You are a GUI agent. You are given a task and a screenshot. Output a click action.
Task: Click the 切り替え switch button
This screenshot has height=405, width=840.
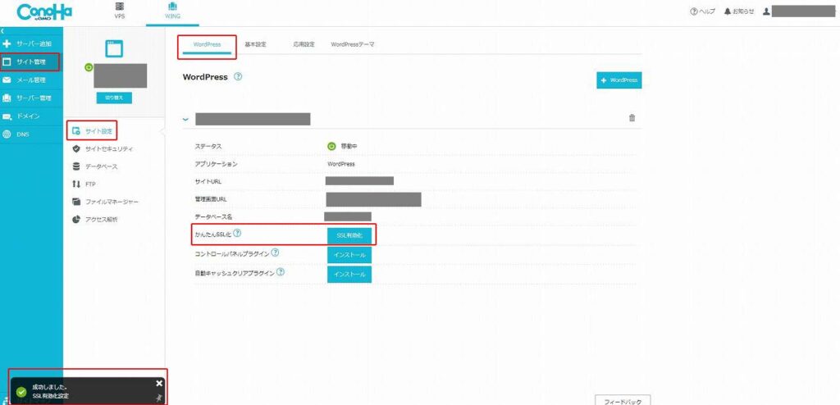pyautogui.click(x=114, y=98)
